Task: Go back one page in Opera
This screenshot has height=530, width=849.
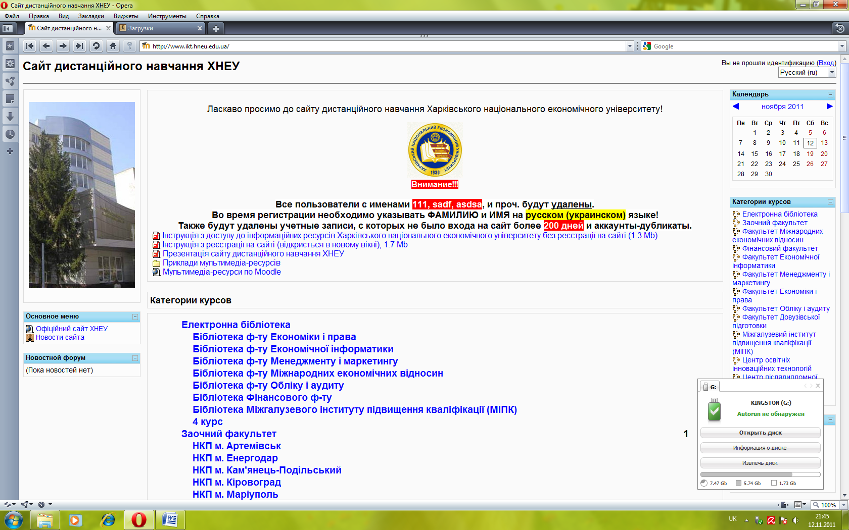Action: 46,46
